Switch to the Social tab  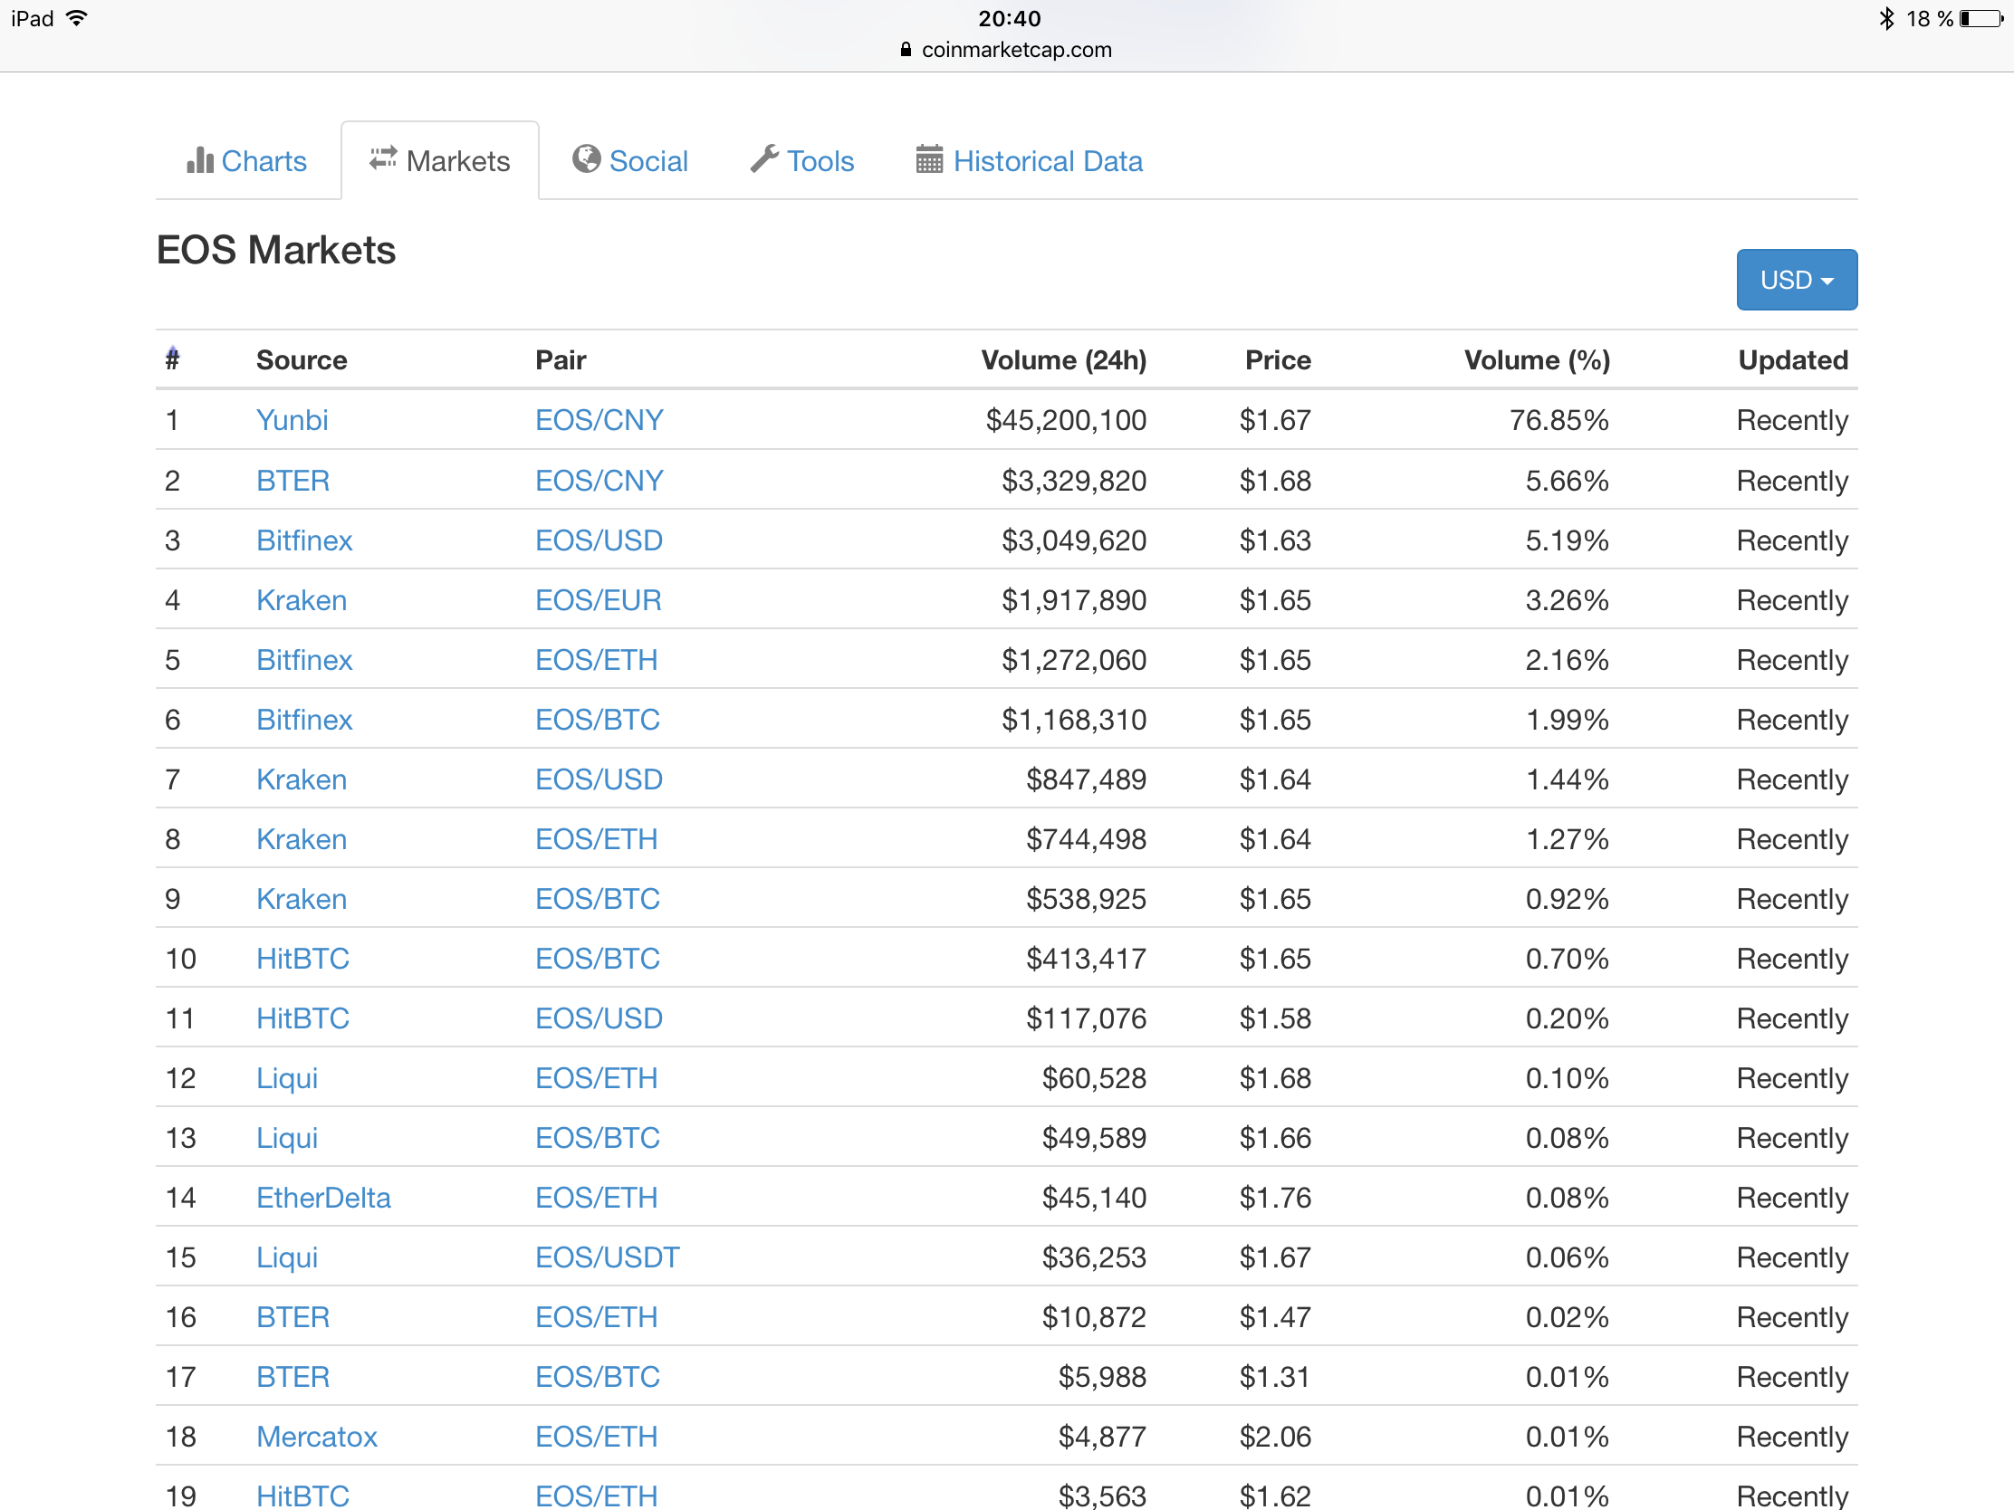point(630,161)
